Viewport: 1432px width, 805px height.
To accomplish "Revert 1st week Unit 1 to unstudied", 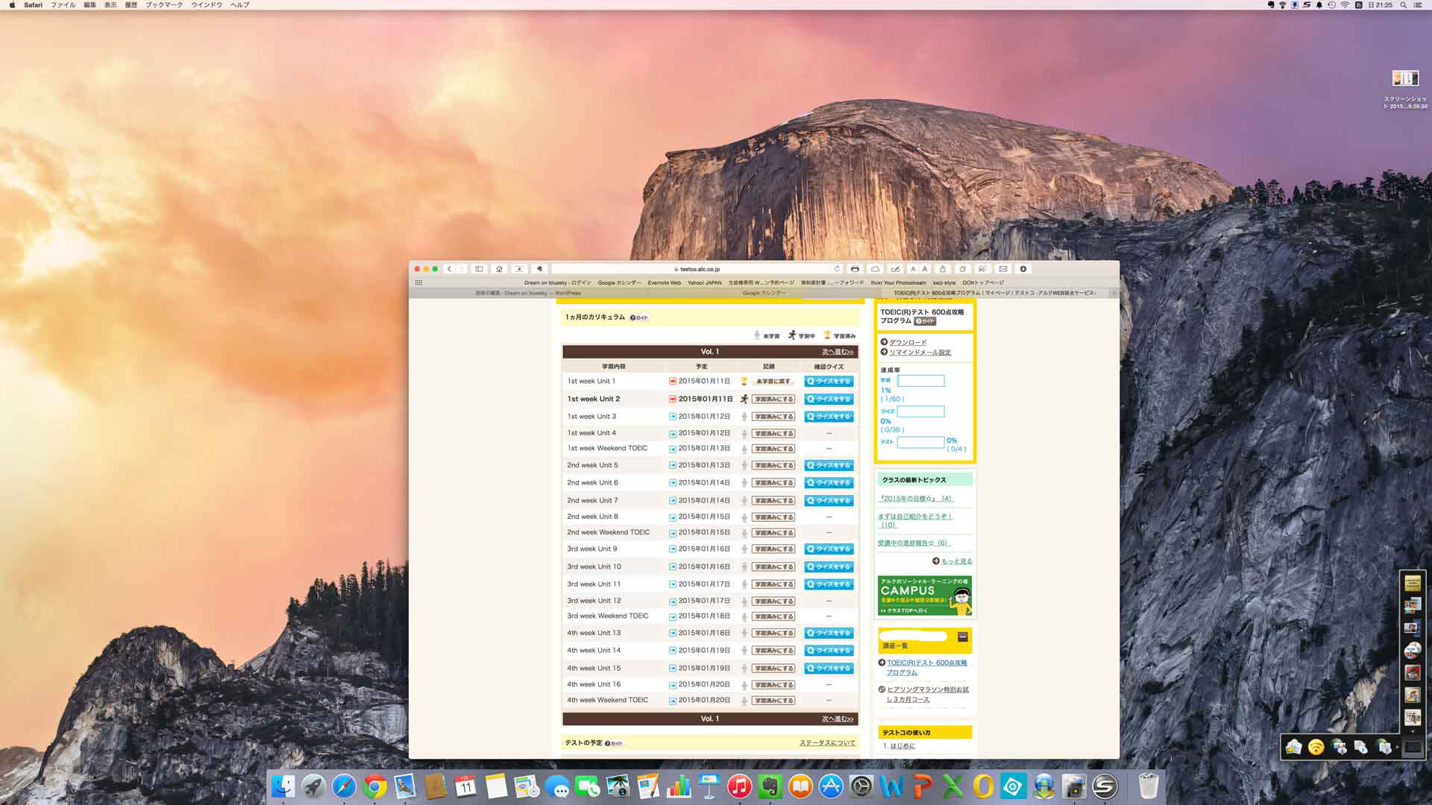I will tap(773, 382).
